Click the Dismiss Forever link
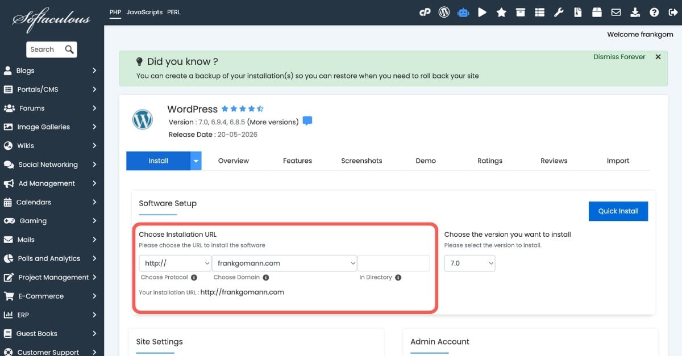Viewport: 682px width, 356px height. [x=619, y=57]
